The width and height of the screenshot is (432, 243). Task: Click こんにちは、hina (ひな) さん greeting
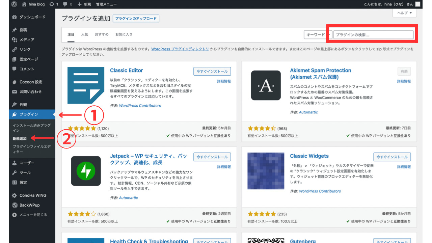(x=388, y=4)
